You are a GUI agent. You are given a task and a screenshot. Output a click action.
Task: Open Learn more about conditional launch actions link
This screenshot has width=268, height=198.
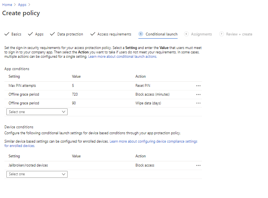tap(122, 57)
